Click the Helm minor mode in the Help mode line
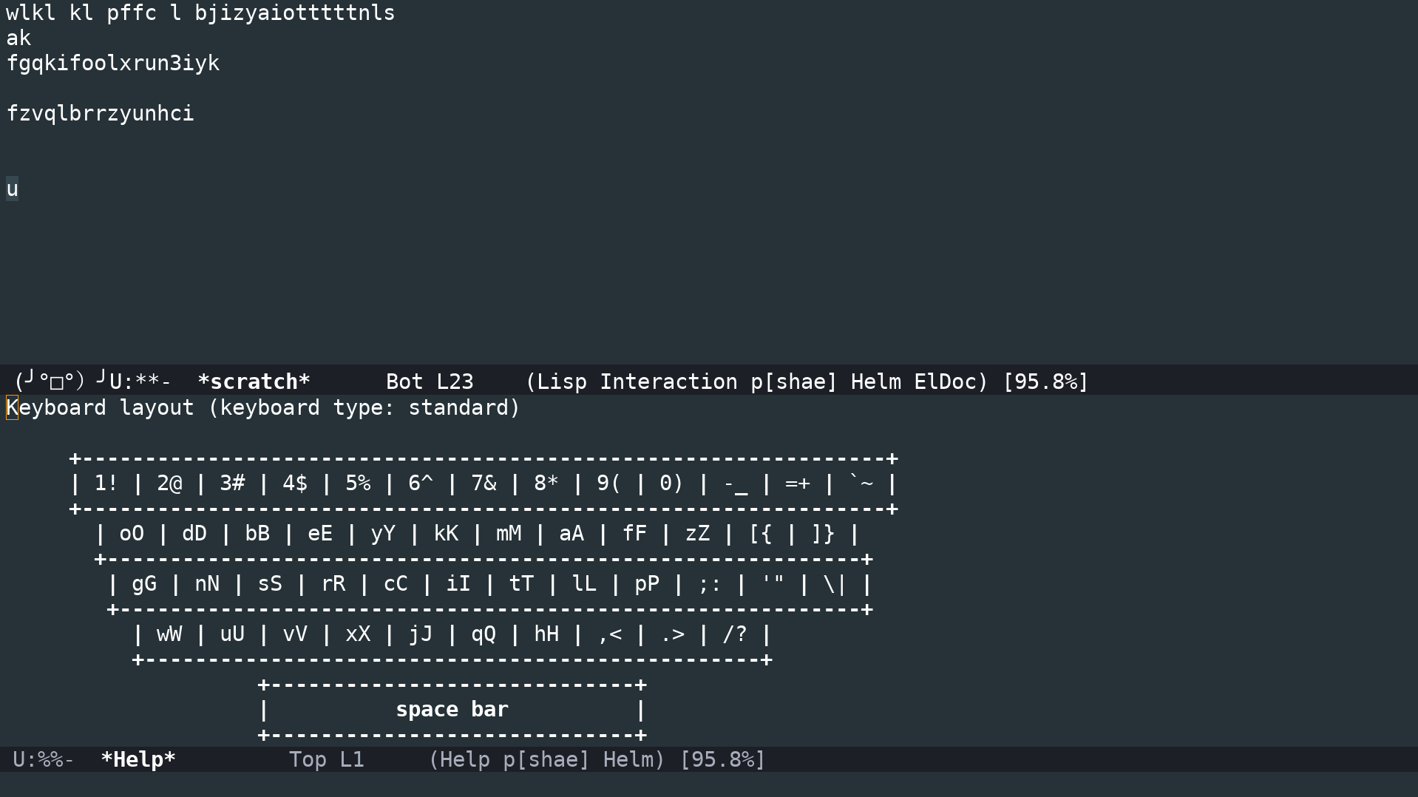1418x797 pixels. [628, 759]
